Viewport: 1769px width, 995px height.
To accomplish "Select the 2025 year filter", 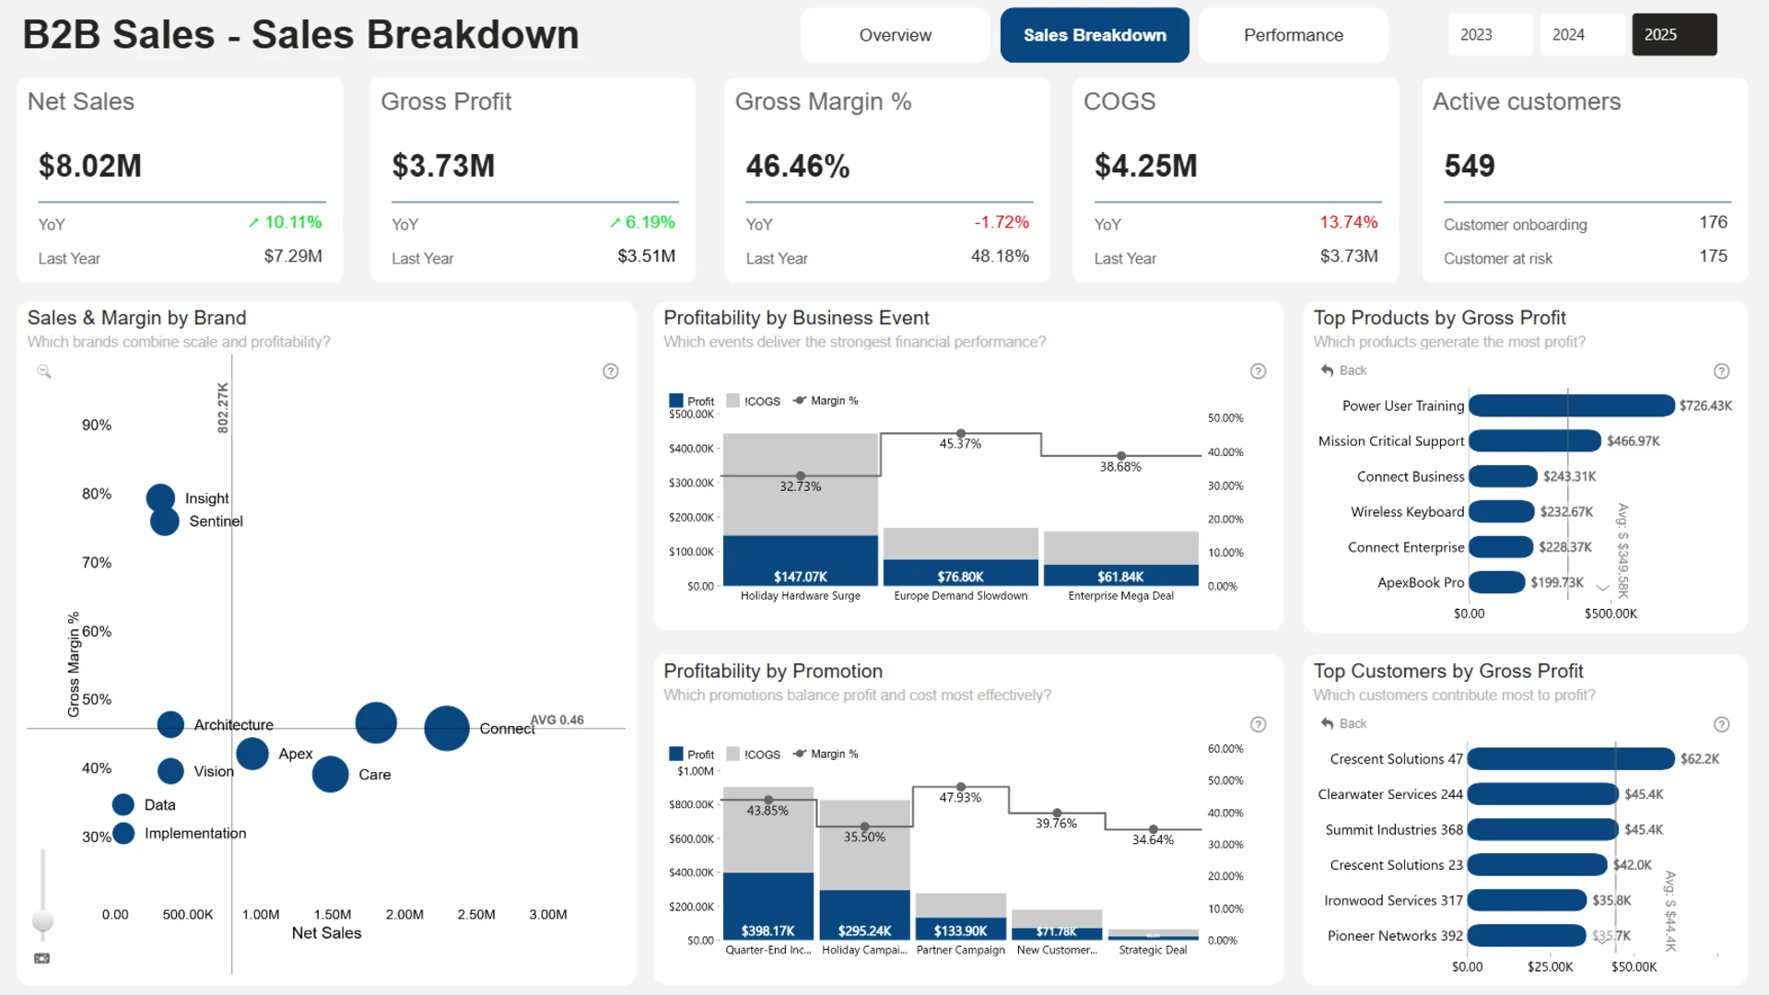I will (1674, 35).
